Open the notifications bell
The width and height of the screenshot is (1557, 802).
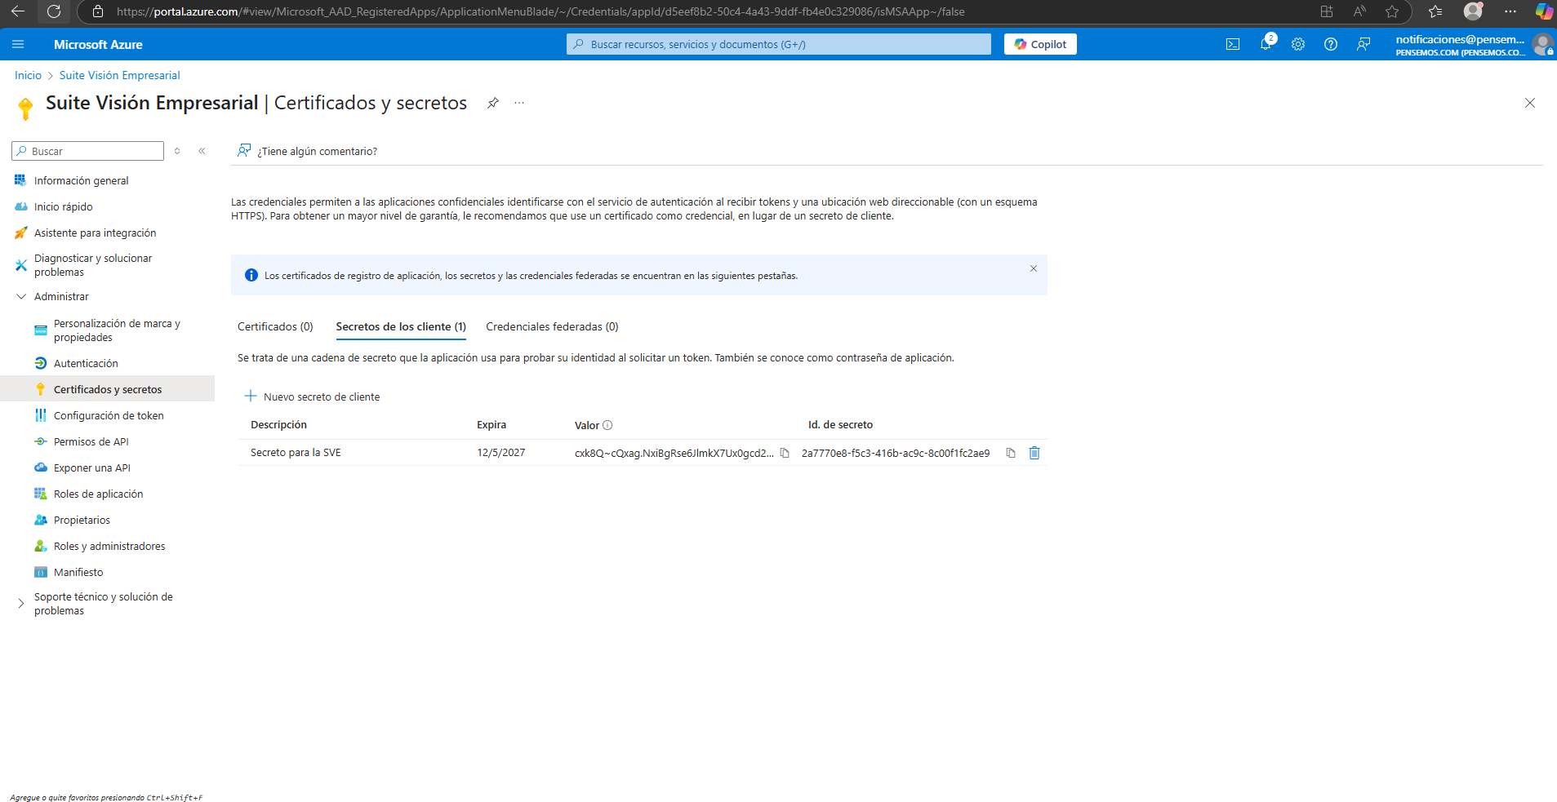click(x=1265, y=44)
